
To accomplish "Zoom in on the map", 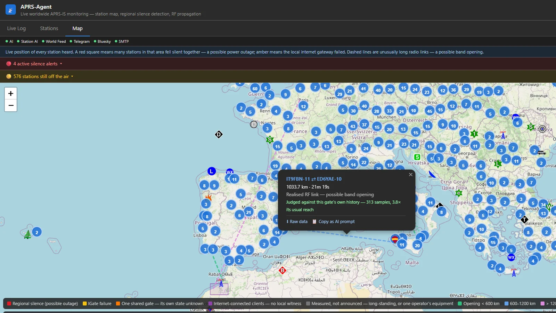I will 11,94.
